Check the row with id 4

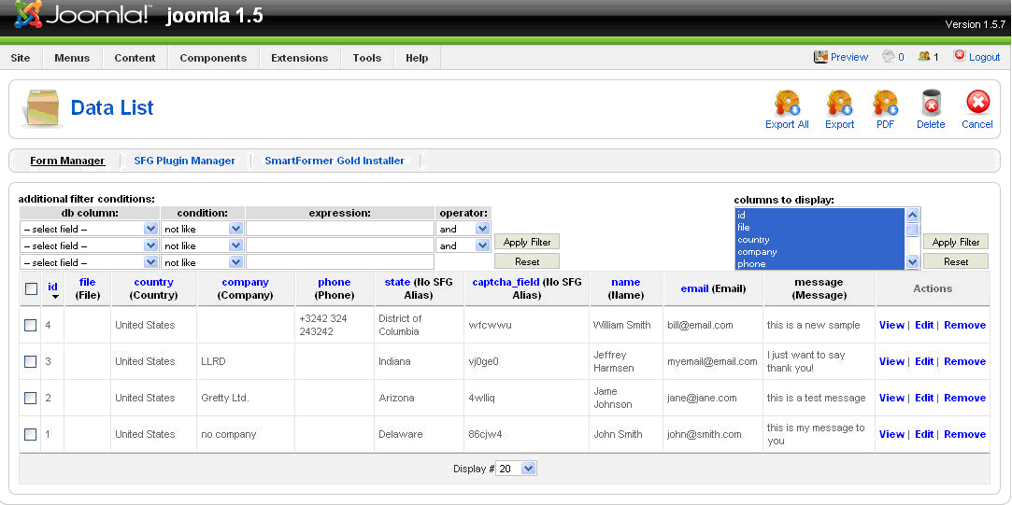[x=30, y=325]
